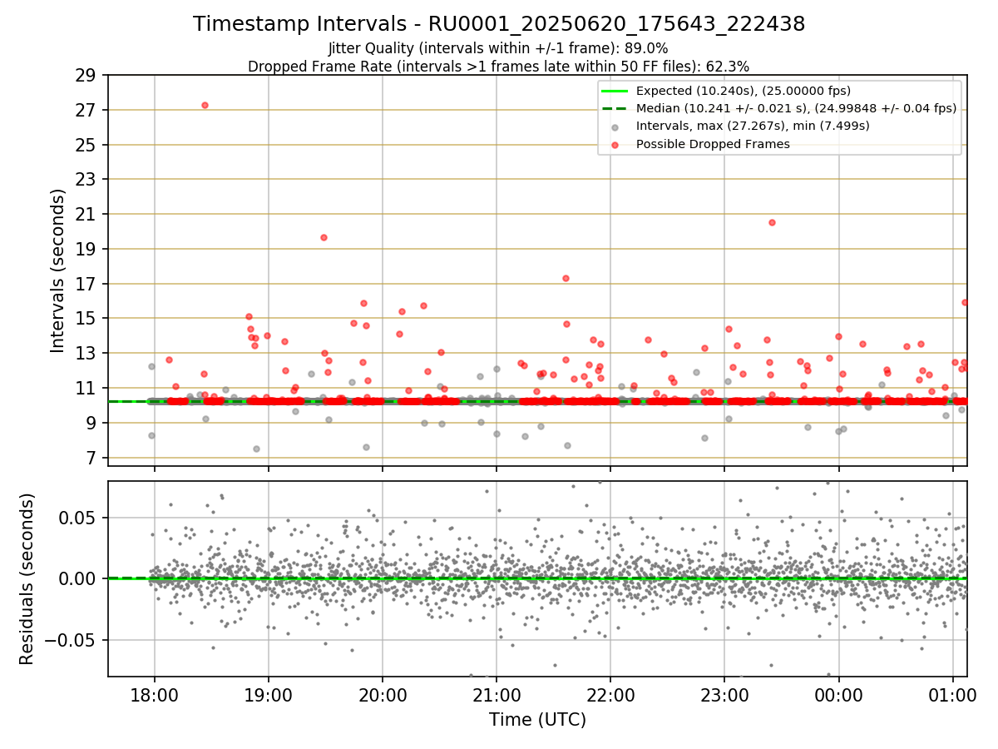Select the Dropped Frame Rate 62.3% subtitle line

[x=498, y=66]
